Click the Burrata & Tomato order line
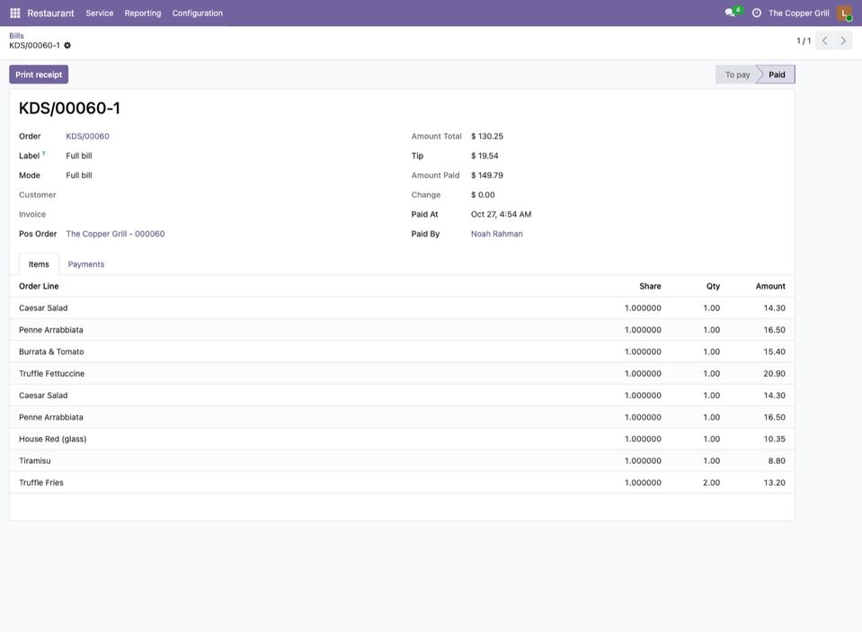 [402, 352]
